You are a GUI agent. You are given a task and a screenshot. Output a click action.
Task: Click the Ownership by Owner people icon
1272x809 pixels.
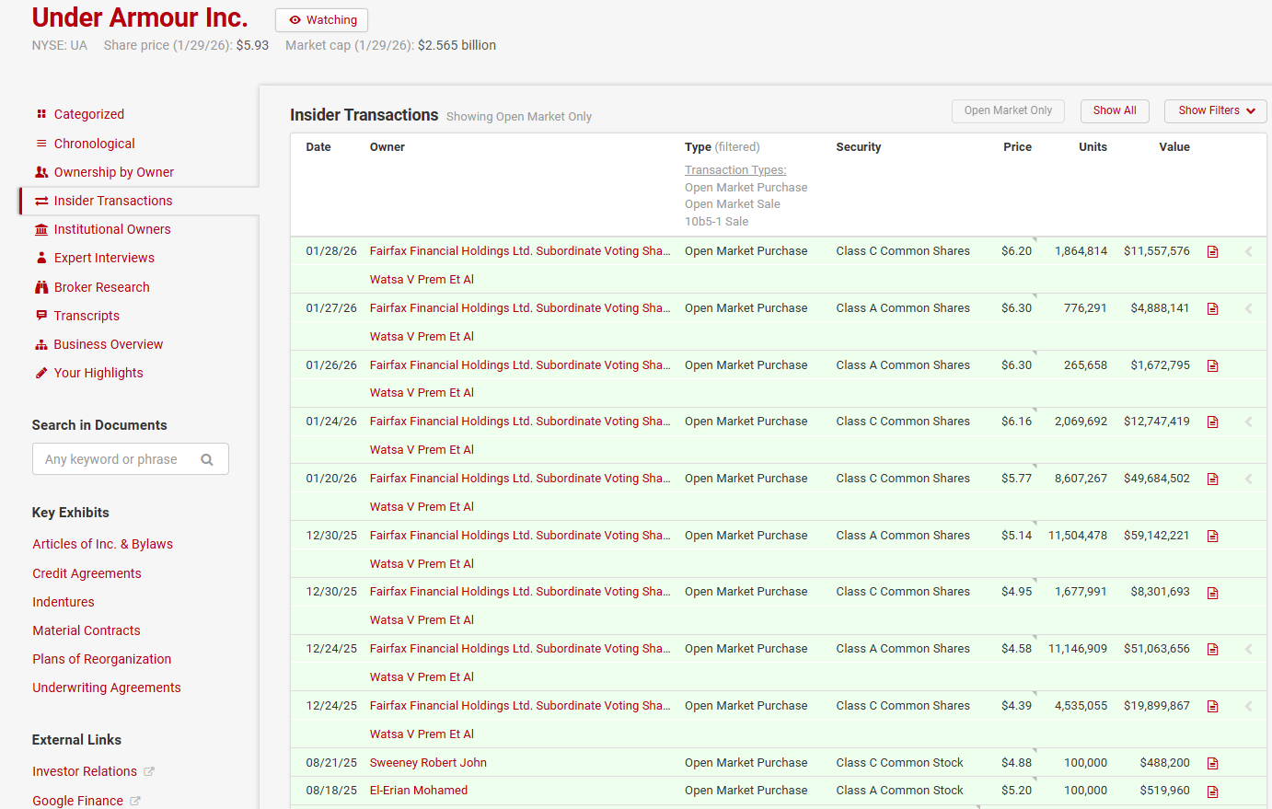coord(41,172)
